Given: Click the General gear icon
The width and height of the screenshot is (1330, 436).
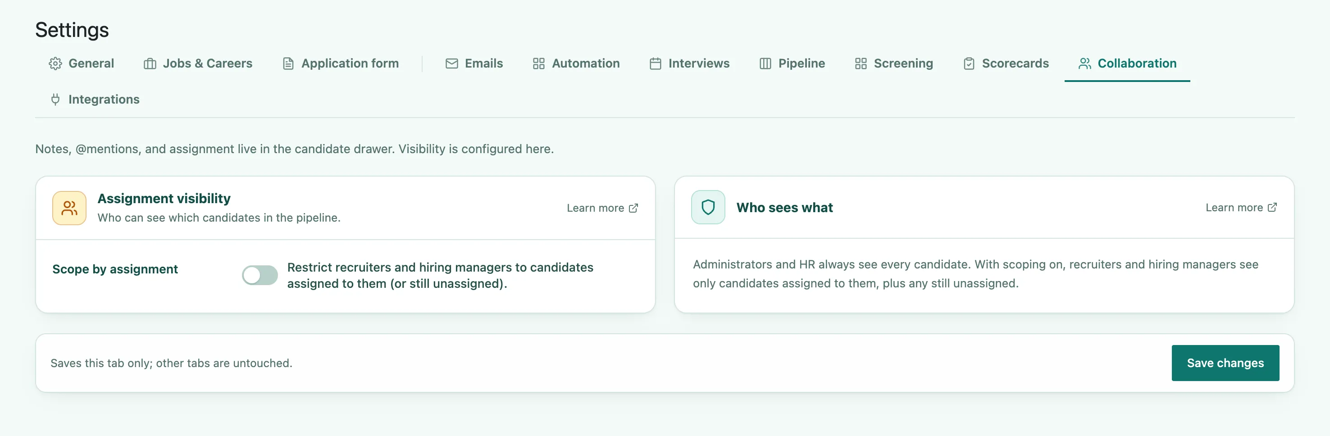Looking at the screenshot, I should click(55, 64).
